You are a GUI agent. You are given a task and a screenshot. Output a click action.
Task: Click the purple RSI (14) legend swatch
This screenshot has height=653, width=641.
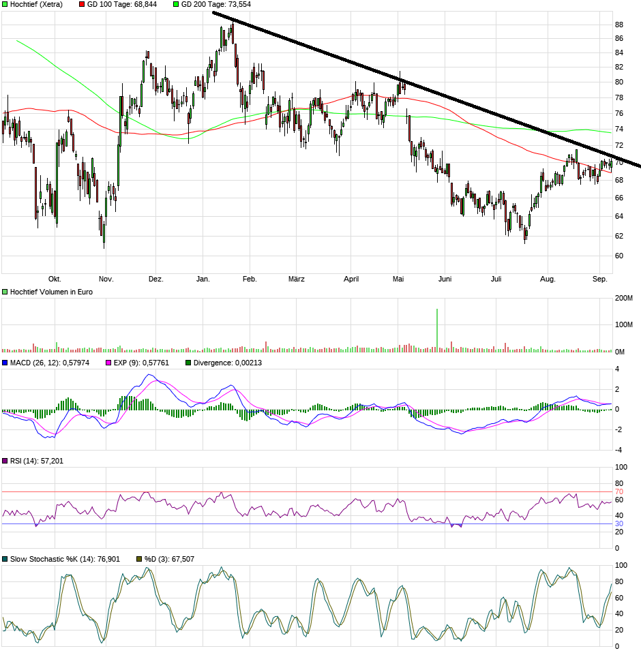[5, 461]
